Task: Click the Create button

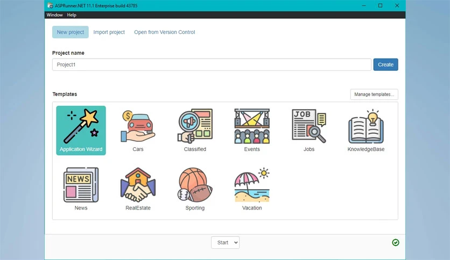Action: tap(385, 64)
